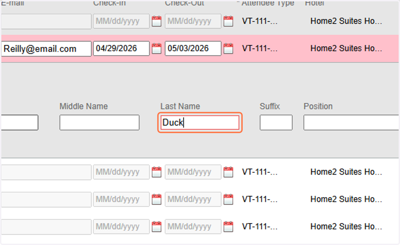Click the Middle Name label
Viewport: 400px width, 245px height.
click(x=84, y=107)
